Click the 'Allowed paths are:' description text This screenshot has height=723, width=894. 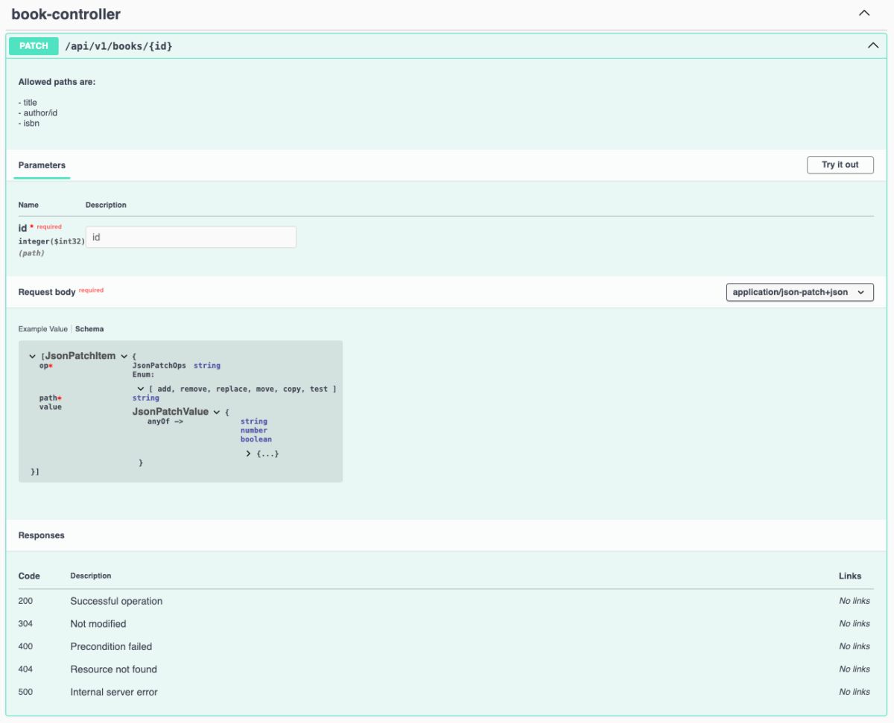point(57,82)
